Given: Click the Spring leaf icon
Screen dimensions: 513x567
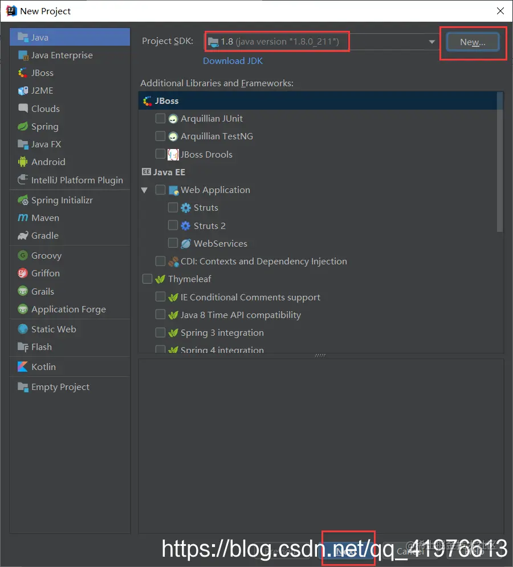Looking at the screenshot, I should (23, 126).
